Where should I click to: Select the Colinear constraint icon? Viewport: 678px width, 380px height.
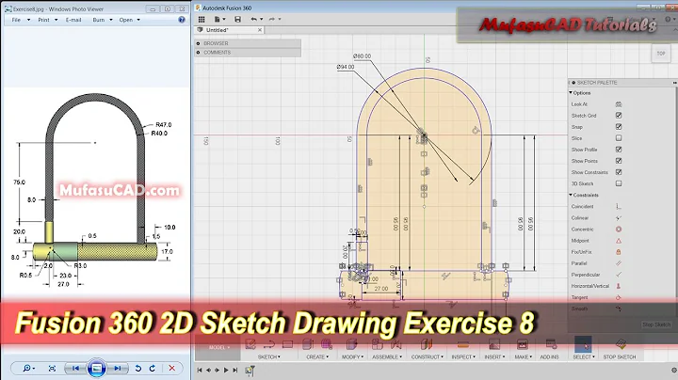(619, 217)
